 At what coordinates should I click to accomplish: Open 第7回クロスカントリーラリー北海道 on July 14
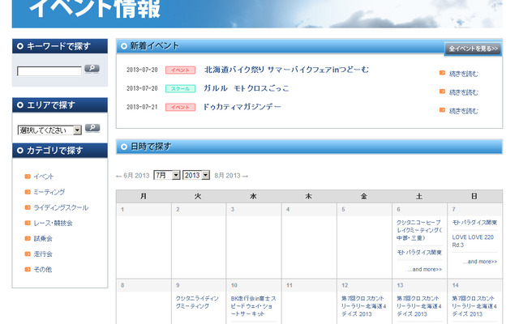474,306
